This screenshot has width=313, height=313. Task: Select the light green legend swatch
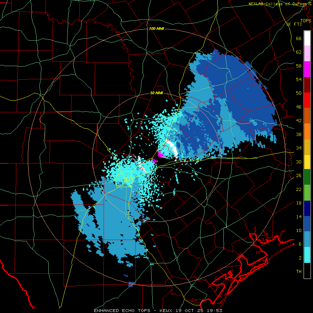(307, 193)
